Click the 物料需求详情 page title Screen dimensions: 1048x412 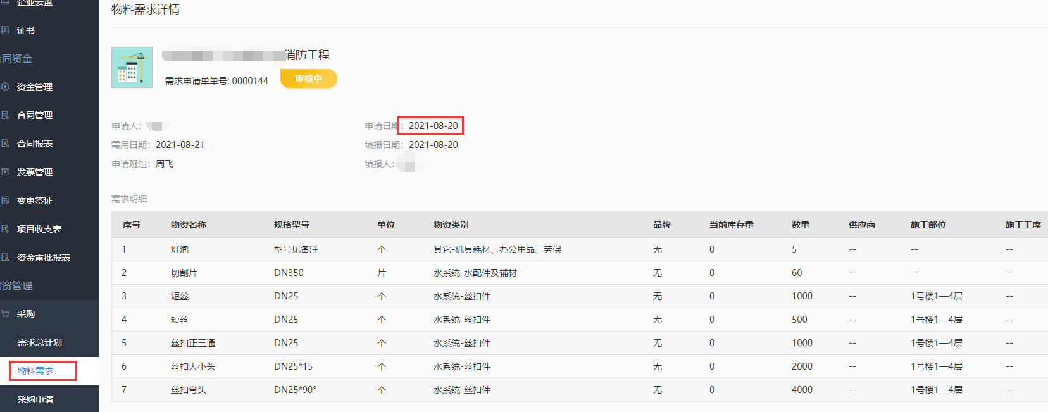pyautogui.click(x=146, y=9)
